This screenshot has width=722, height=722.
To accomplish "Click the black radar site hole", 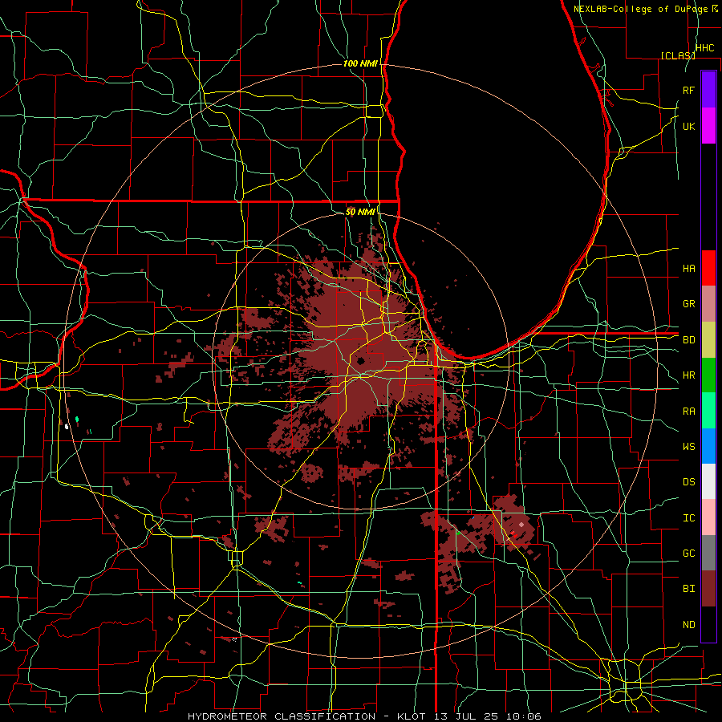I will (360, 360).
